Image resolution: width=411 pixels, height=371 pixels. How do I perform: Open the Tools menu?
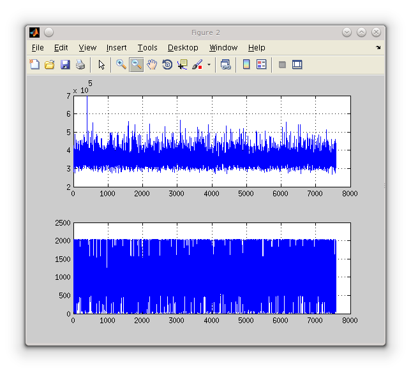pyautogui.click(x=147, y=48)
